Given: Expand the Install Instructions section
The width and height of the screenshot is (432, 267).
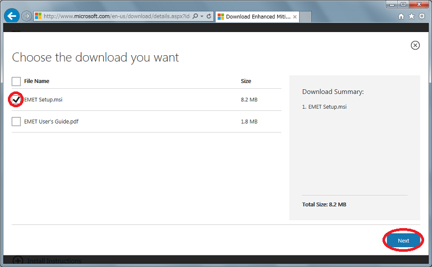Looking at the screenshot, I should tap(18, 261).
